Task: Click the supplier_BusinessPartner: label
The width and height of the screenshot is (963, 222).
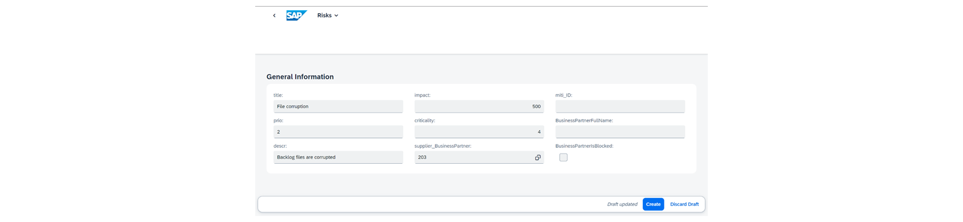Action: 443,146
